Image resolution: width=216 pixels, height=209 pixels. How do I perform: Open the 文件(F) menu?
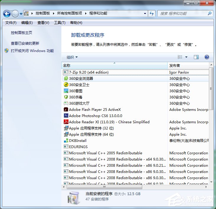tap(11, 23)
